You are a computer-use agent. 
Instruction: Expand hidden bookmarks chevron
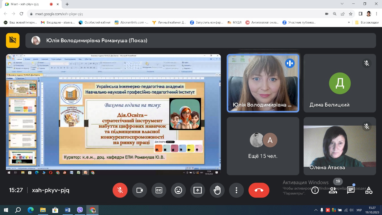pyautogui.click(x=349, y=22)
